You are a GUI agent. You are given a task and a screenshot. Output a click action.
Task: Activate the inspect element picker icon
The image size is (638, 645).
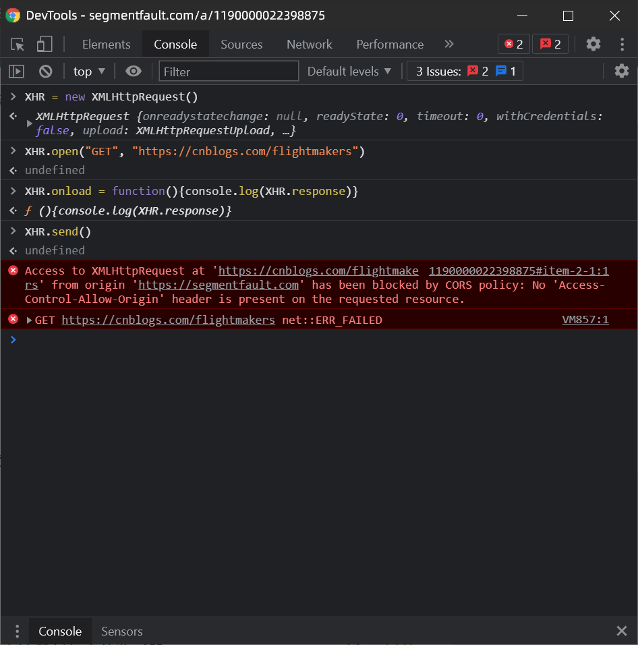click(x=18, y=44)
